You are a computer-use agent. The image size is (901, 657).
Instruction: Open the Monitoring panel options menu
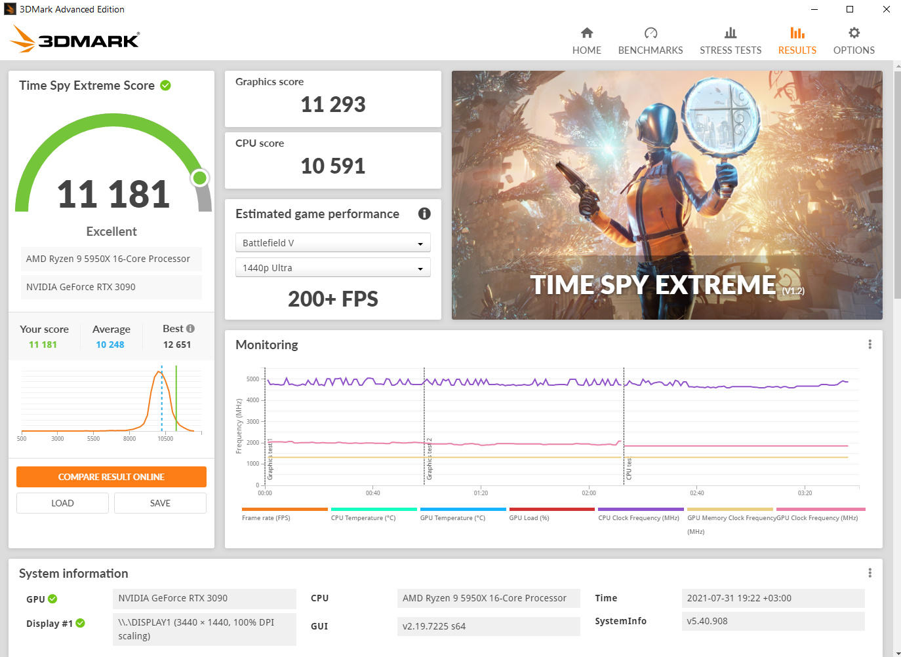click(870, 345)
